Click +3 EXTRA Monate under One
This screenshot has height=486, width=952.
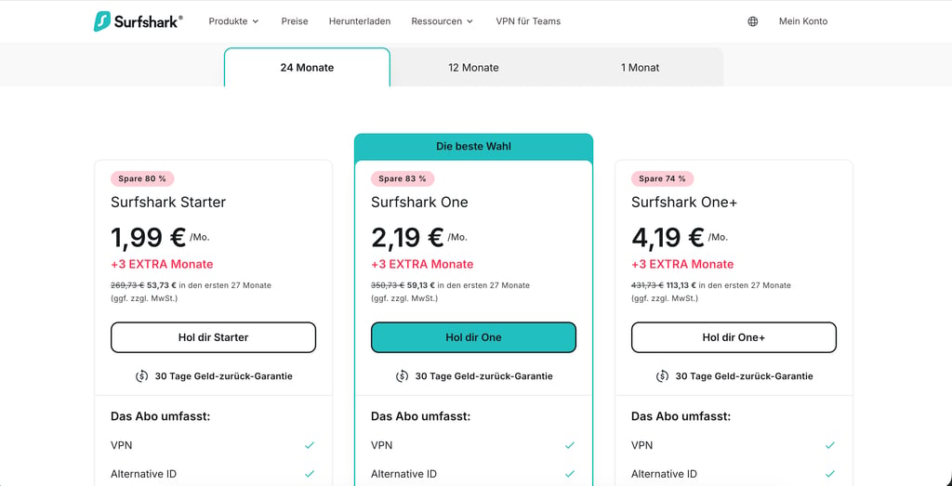pos(422,265)
